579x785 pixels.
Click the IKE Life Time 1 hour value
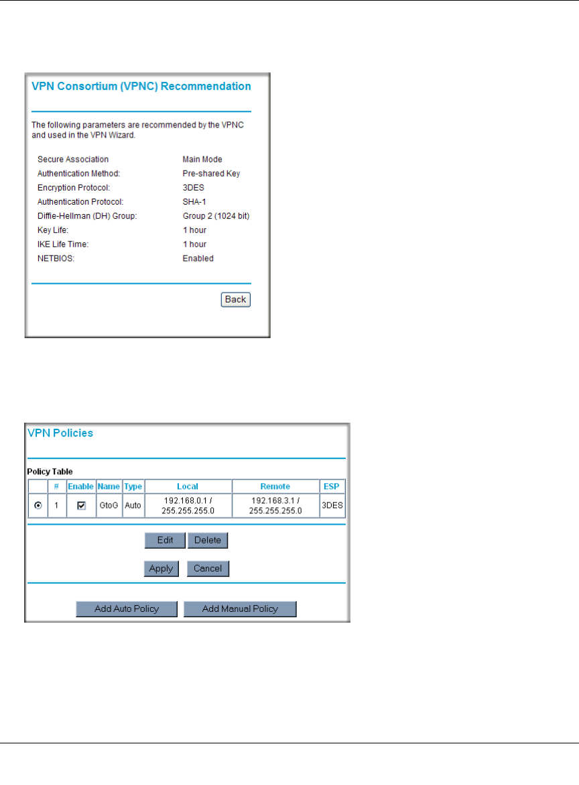[x=194, y=244]
